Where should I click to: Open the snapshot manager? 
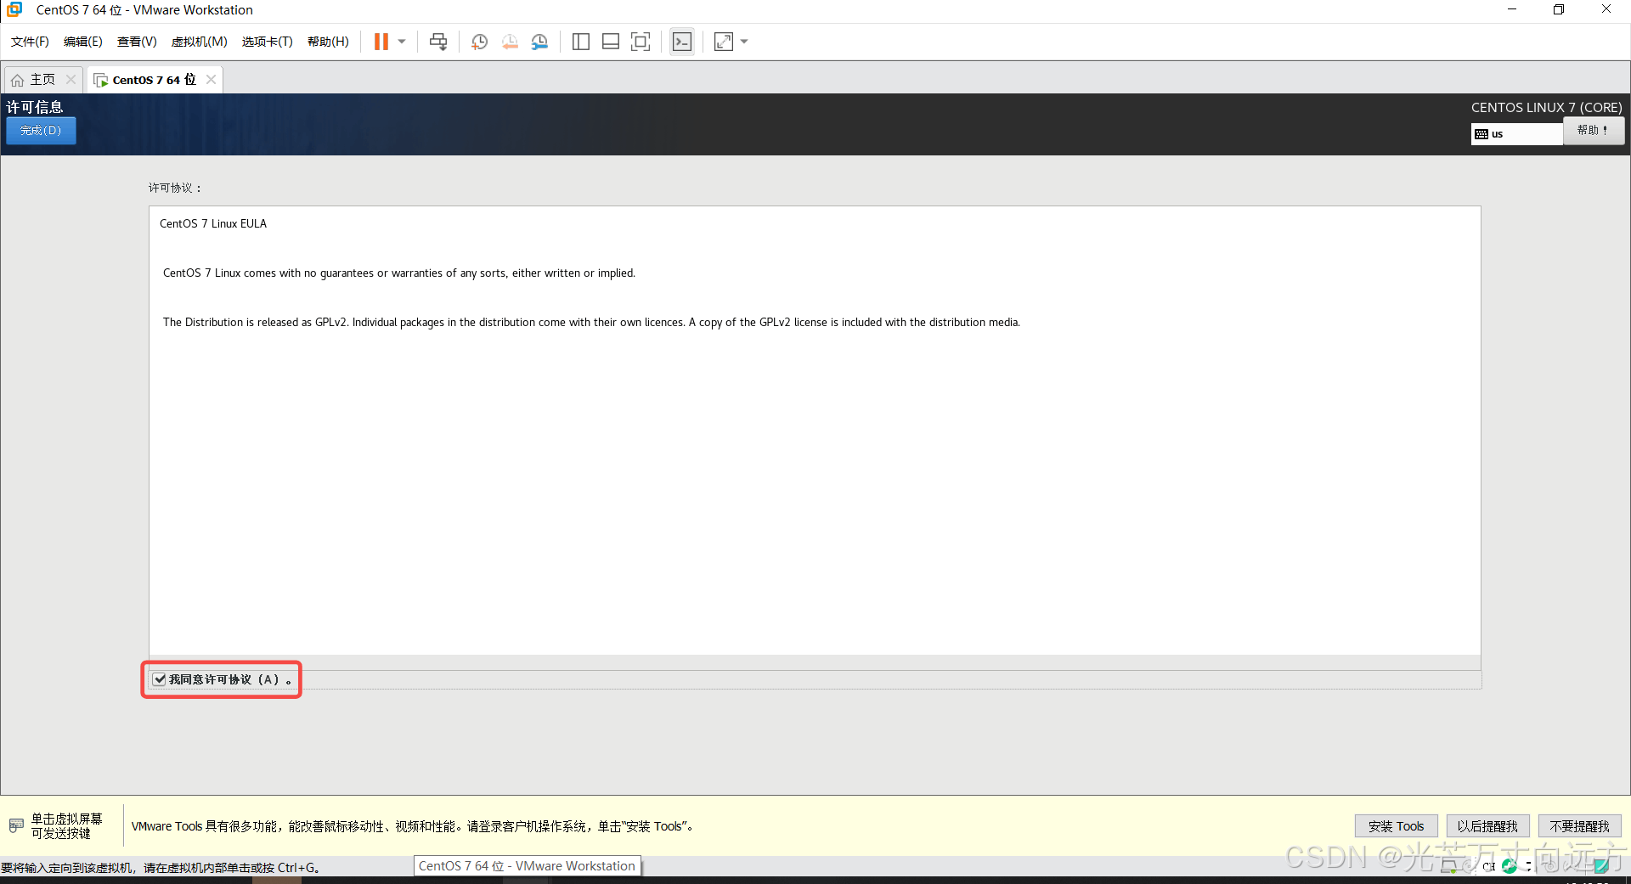[539, 42]
